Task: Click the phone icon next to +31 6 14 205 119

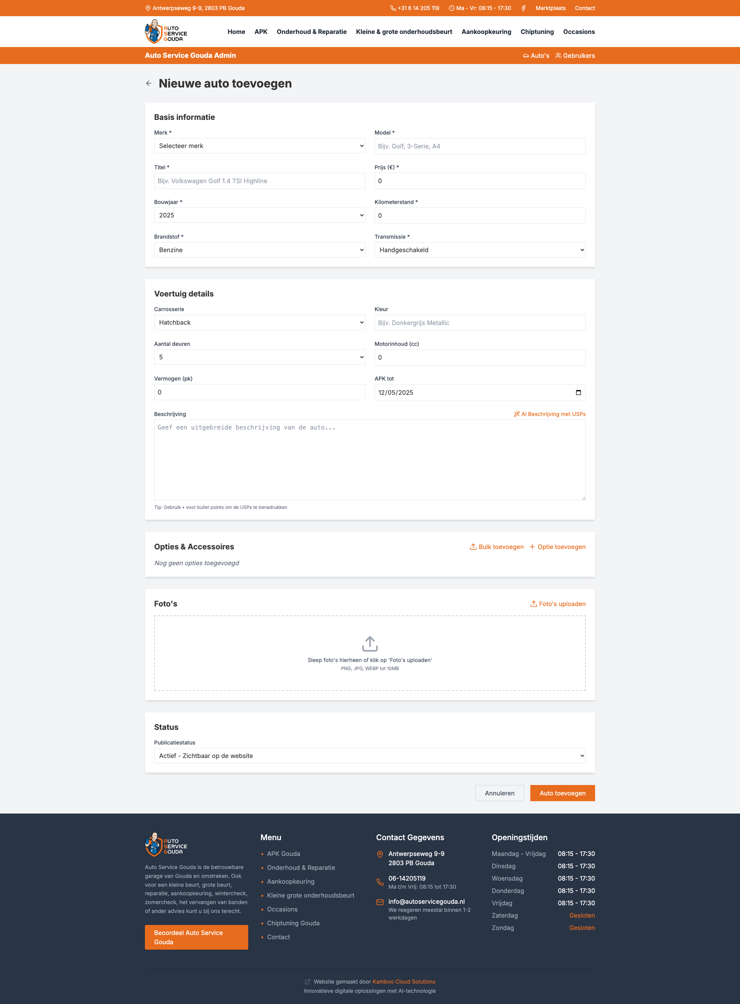Action: click(x=392, y=8)
